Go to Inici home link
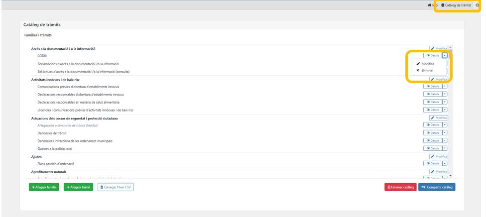Screen dimensions: 486x217 coord(432,5)
